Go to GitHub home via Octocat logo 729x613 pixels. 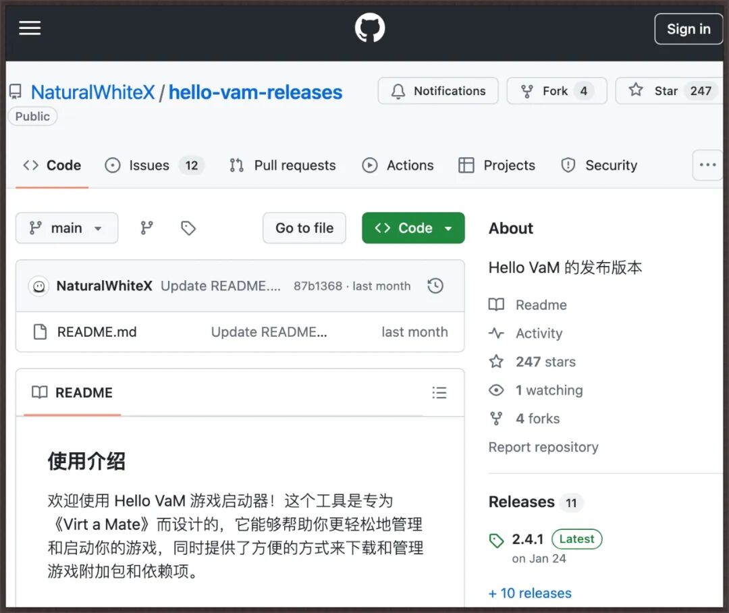(x=370, y=28)
